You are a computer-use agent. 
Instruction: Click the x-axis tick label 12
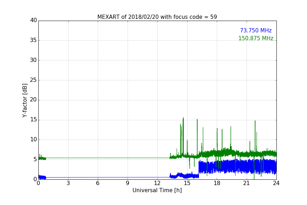click(x=157, y=183)
